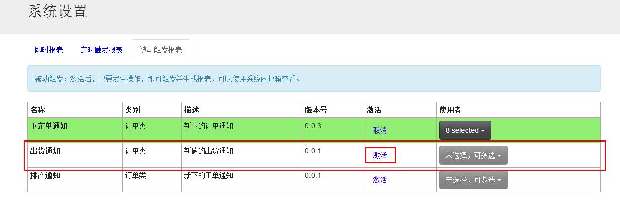Select the 排产通知 name cell
Screen dimensions: 620x211
pyautogui.click(x=45, y=176)
